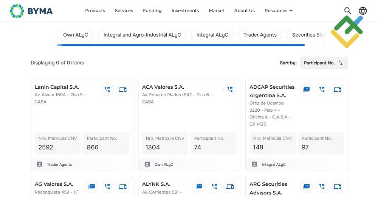Click Trader Agents label on Lanin card
This screenshot has height=197, width=378.
click(x=59, y=165)
